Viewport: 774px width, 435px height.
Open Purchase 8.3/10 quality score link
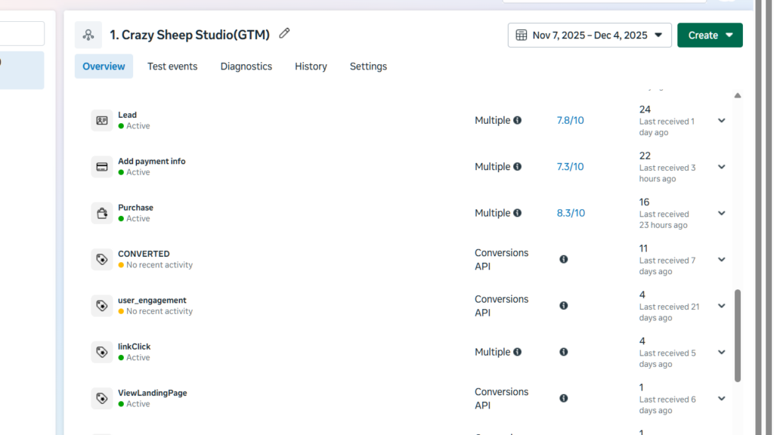click(571, 213)
